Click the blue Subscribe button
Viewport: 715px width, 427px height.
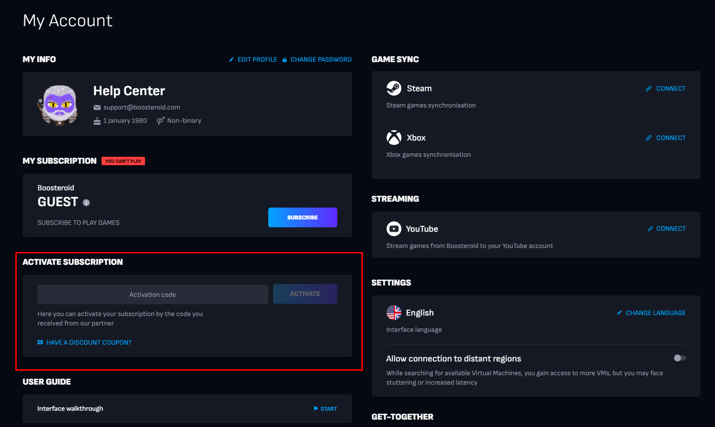pyautogui.click(x=303, y=217)
